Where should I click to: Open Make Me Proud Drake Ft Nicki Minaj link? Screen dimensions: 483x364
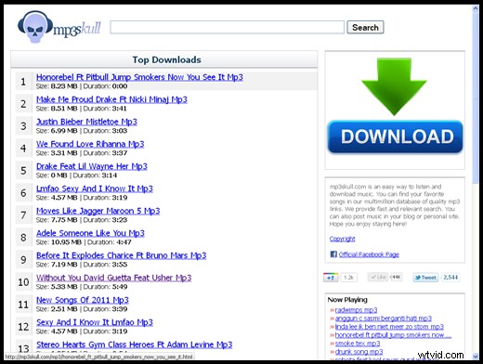[111, 99]
